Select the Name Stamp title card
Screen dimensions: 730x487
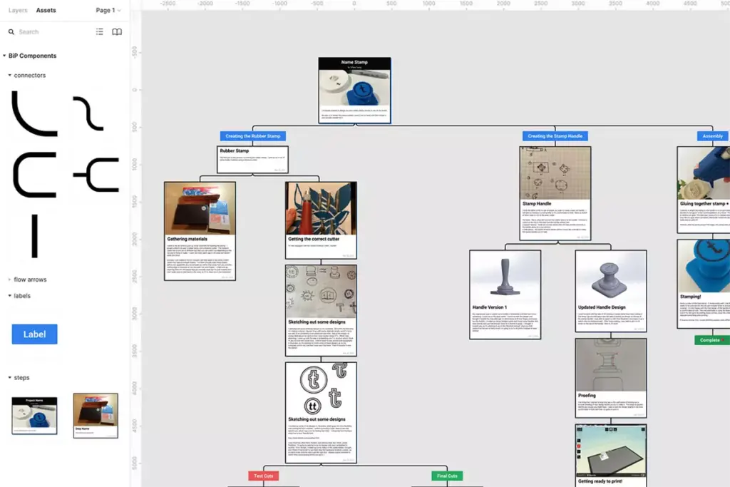point(354,90)
